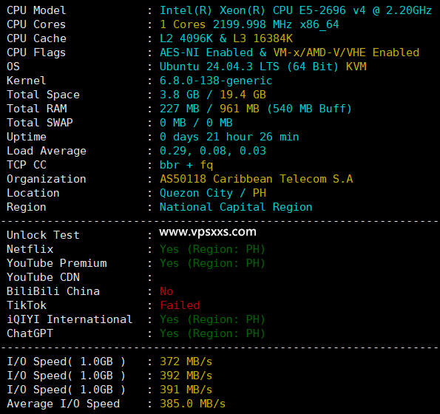Click the National Capital Region text
This screenshot has height=414, width=440.
[x=236, y=207]
